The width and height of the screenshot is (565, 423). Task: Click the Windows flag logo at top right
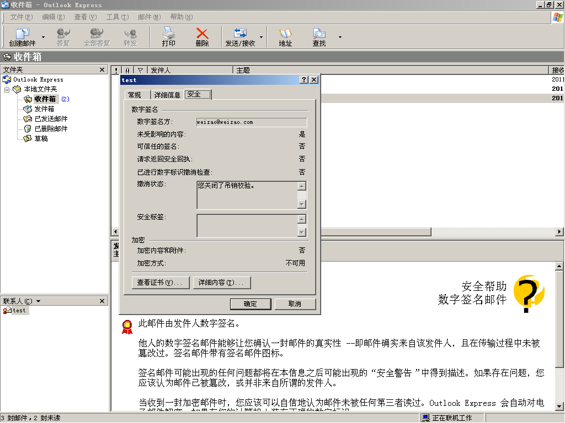[557, 17]
